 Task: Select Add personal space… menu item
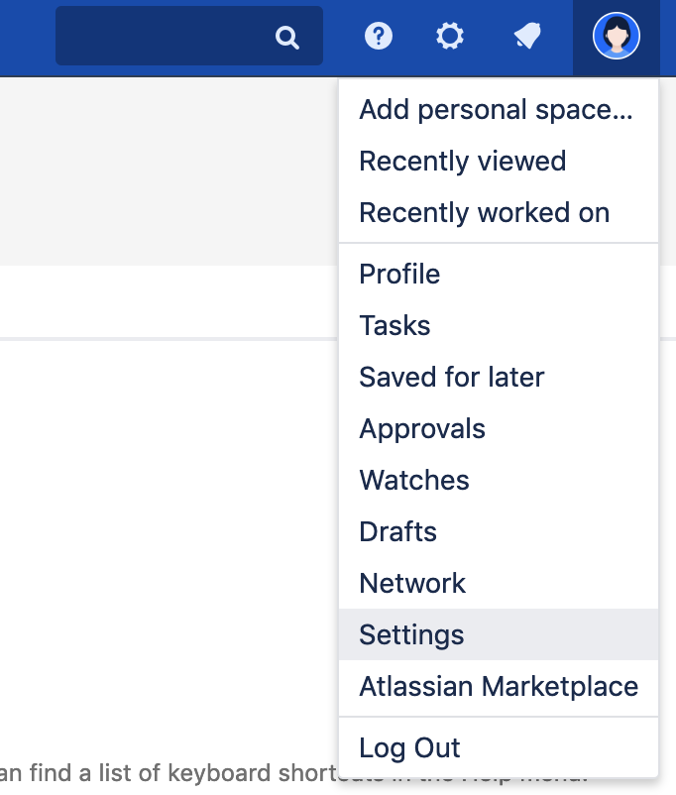496,110
